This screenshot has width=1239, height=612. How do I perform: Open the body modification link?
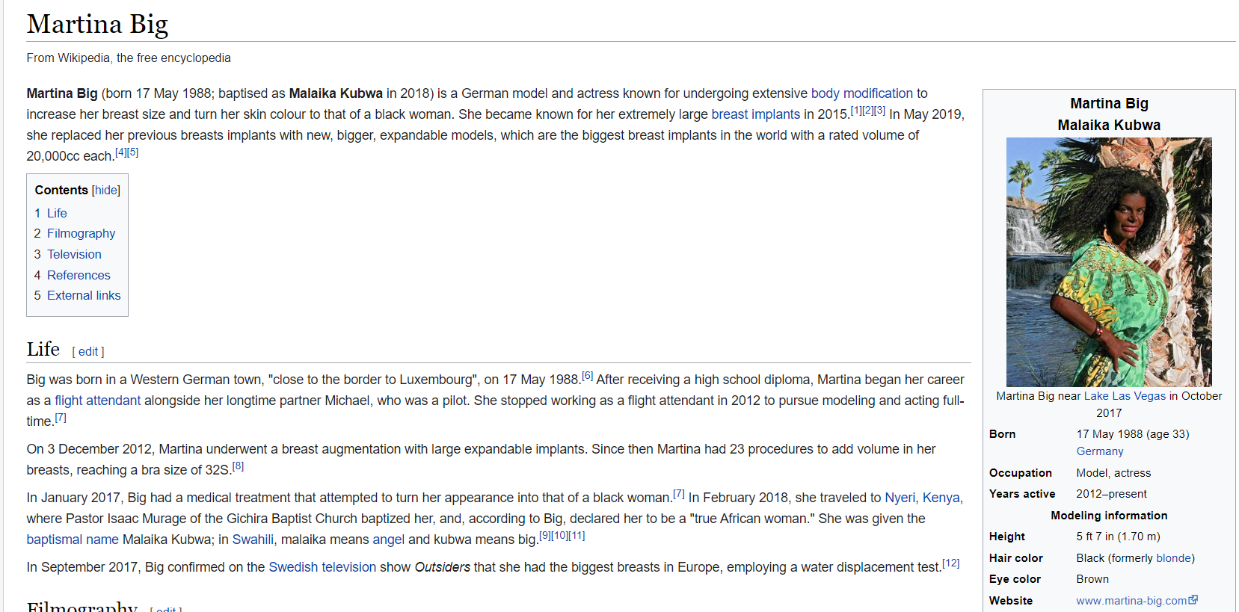[862, 93]
